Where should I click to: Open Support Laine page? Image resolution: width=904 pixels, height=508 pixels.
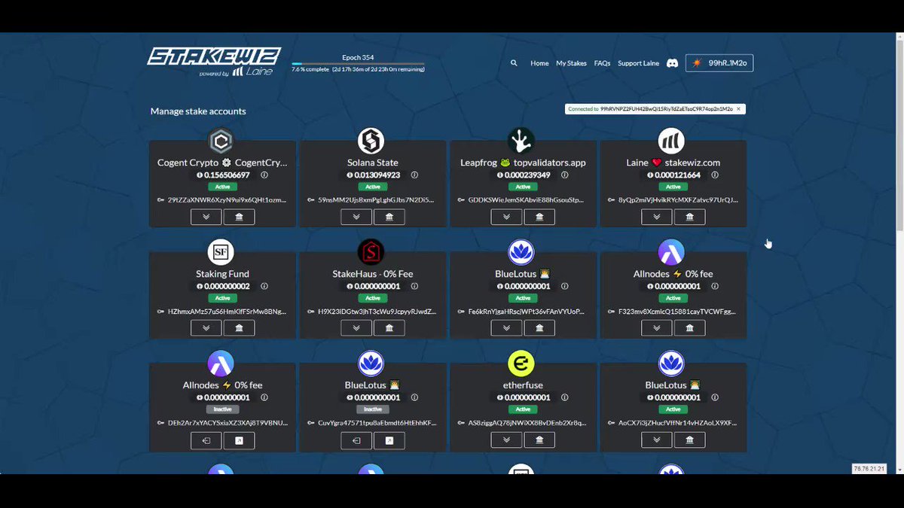(638, 63)
